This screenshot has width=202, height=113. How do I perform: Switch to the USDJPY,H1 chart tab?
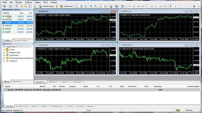(x=65, y=82)
